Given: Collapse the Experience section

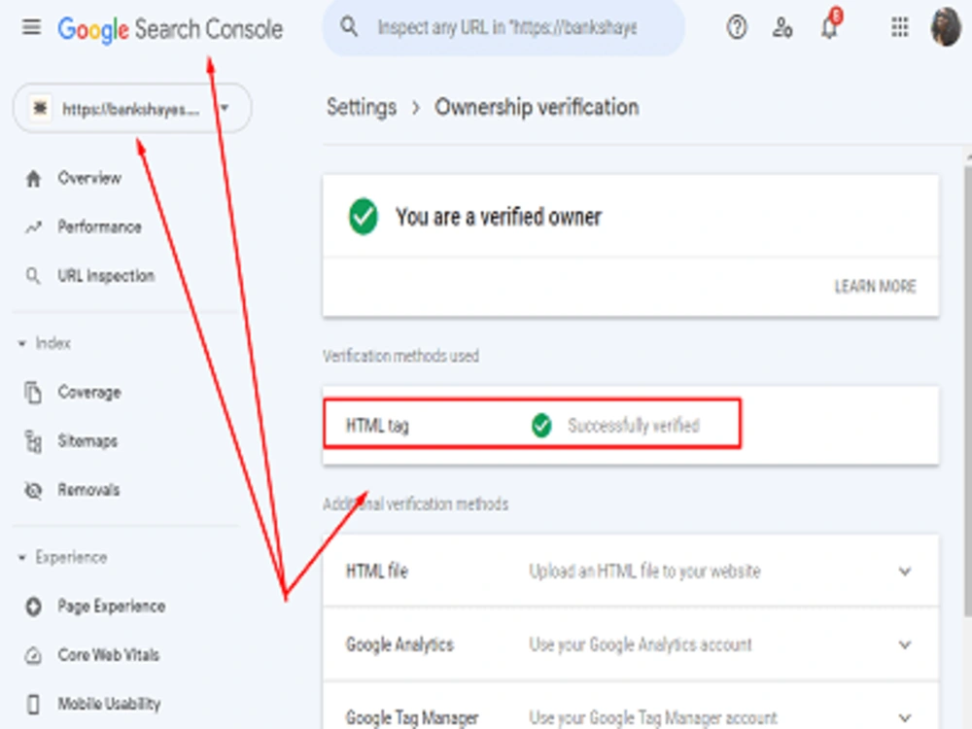Looking at the screenshot, I should coord(22,557).
